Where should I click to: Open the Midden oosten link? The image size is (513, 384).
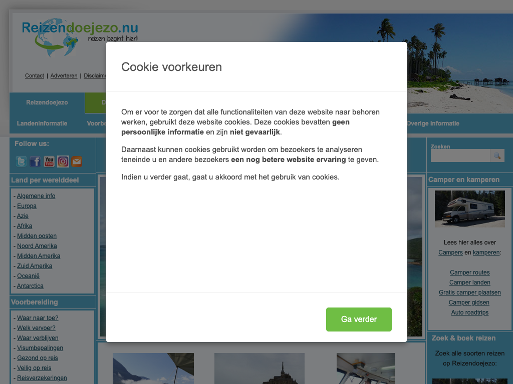coord(37,236)
